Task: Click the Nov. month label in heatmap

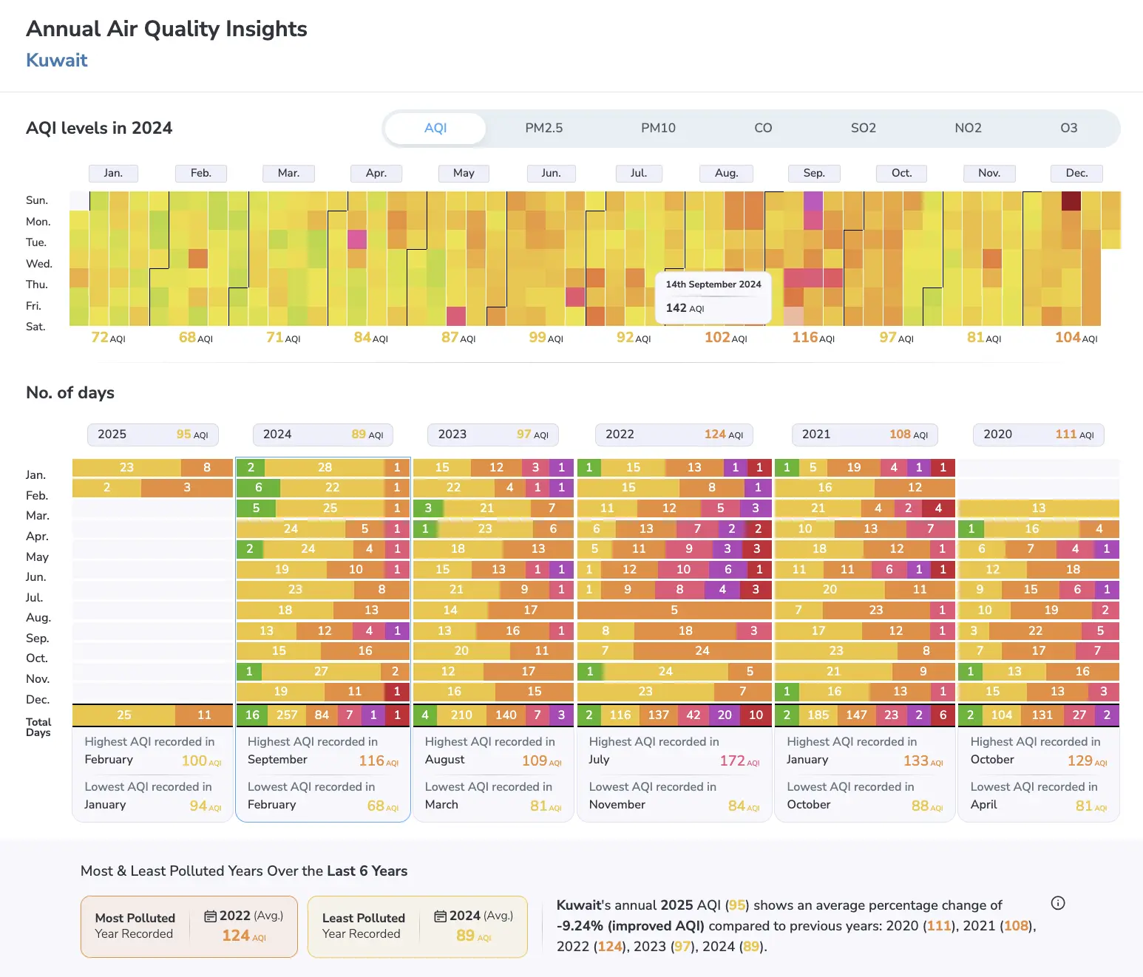Action: [989, 173]
